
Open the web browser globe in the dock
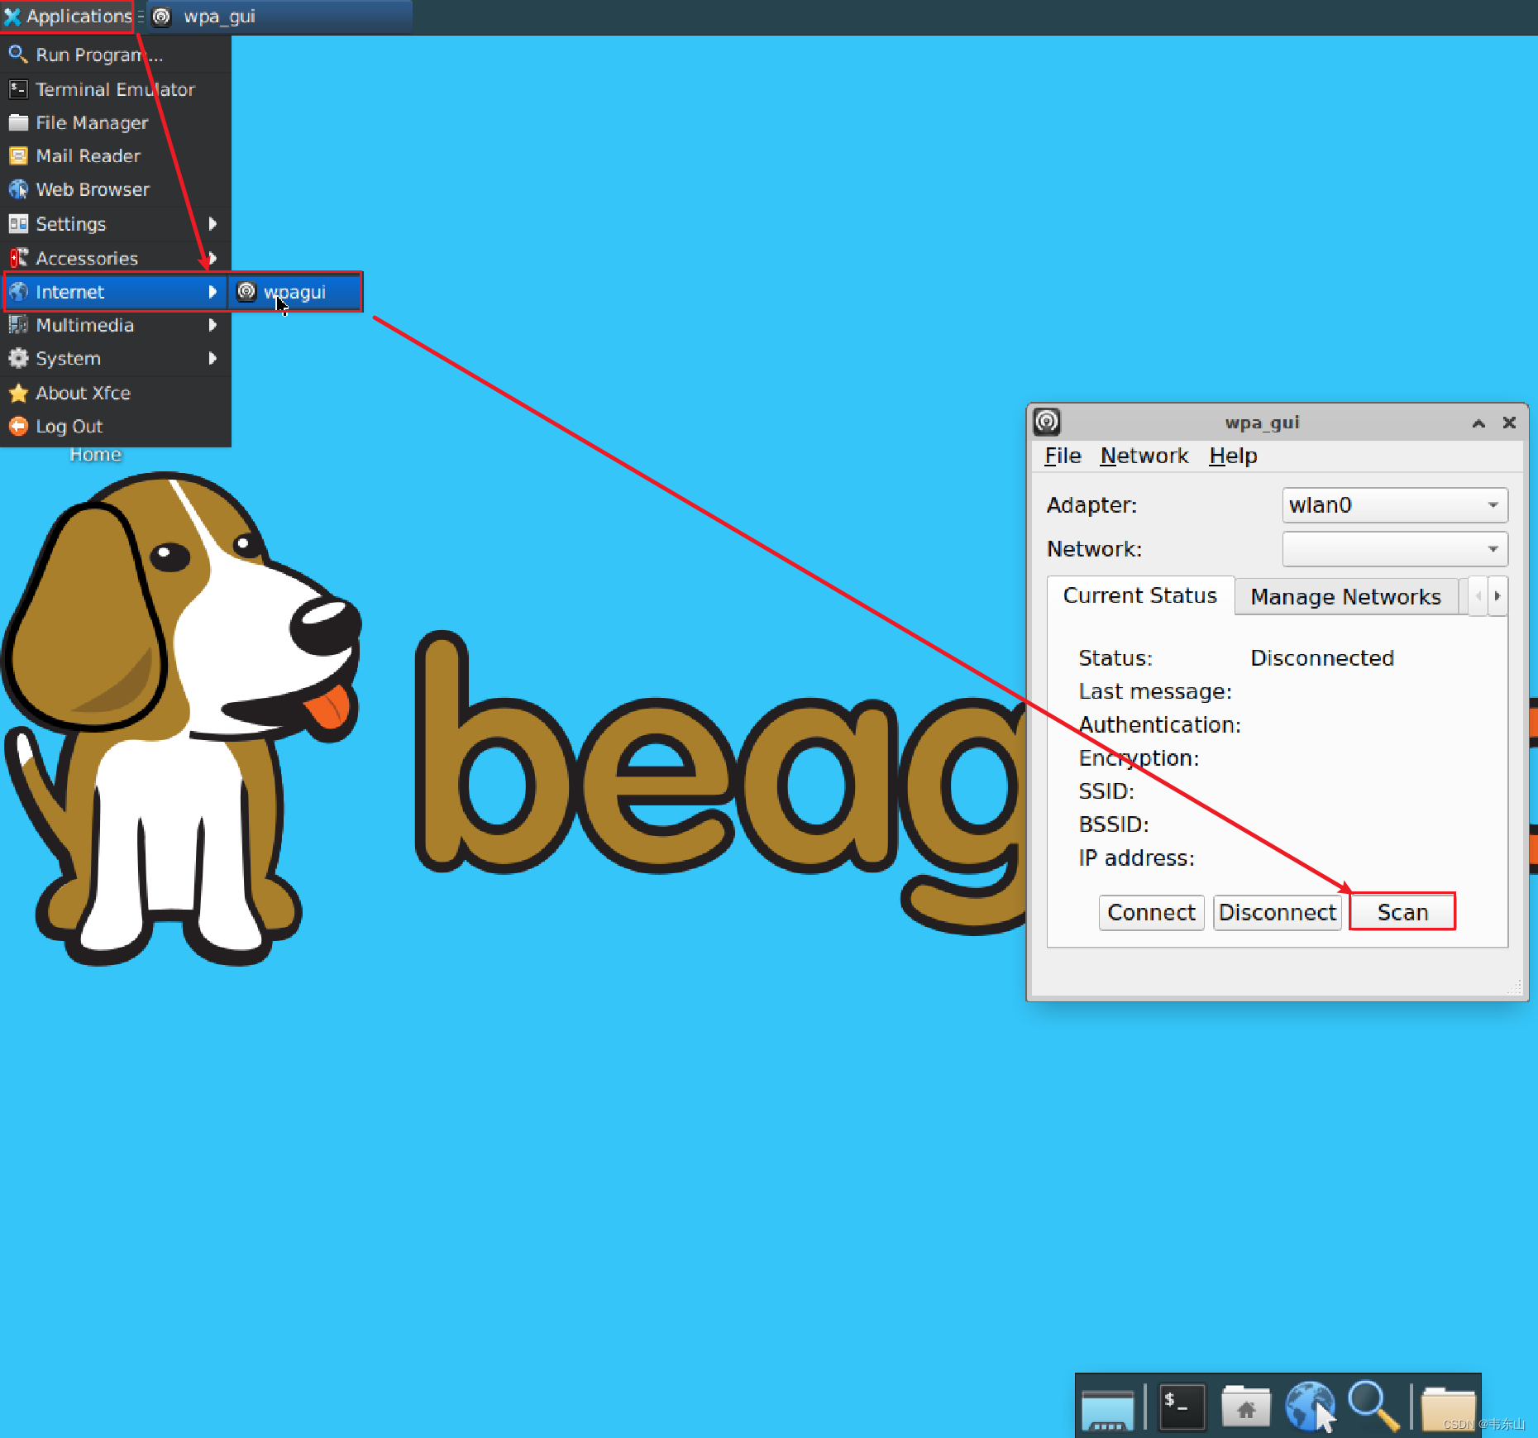[1310, 1407]
